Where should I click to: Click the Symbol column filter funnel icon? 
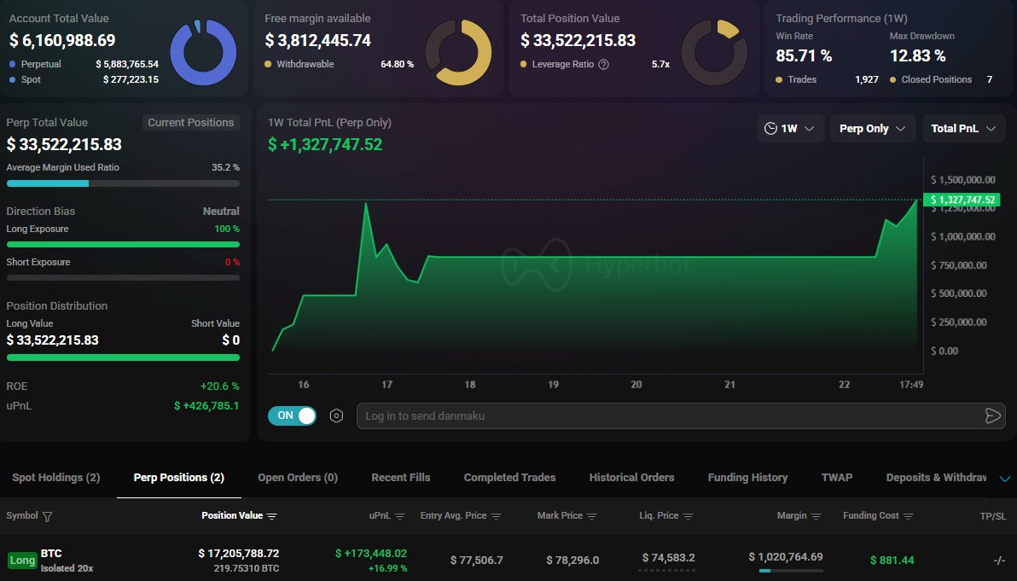[x=47, y=516]
